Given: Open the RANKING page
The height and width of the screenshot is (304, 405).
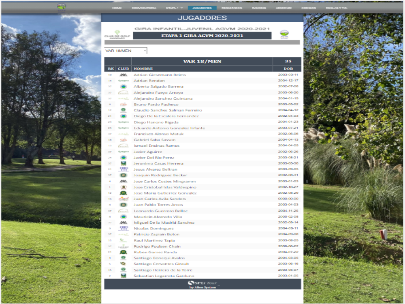Looking at the screenshot, I should 259,8.
